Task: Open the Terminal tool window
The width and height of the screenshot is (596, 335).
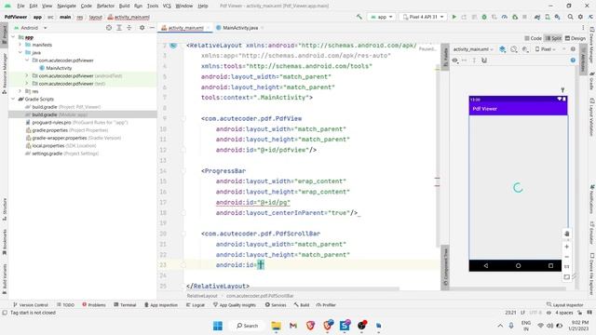Action: 125,304
